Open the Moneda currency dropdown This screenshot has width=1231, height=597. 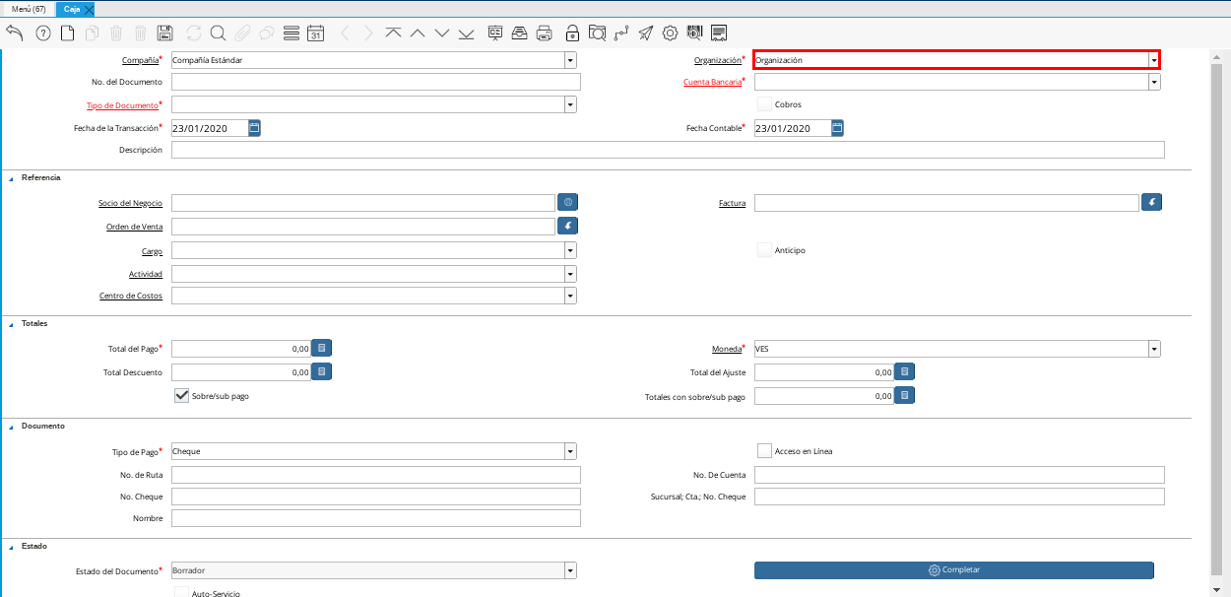click(x=1153, y=349)
